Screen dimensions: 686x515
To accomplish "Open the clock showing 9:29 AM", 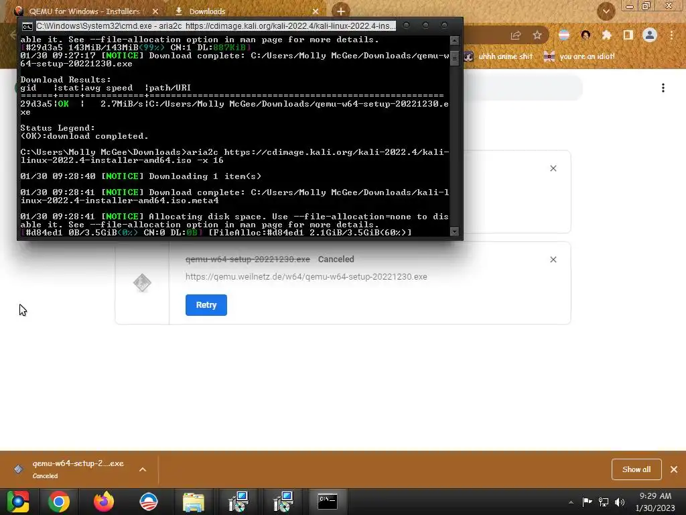I will [x=655, y=502].
